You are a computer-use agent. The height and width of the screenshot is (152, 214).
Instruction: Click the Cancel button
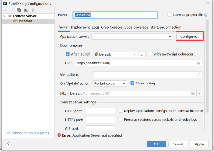178,144
